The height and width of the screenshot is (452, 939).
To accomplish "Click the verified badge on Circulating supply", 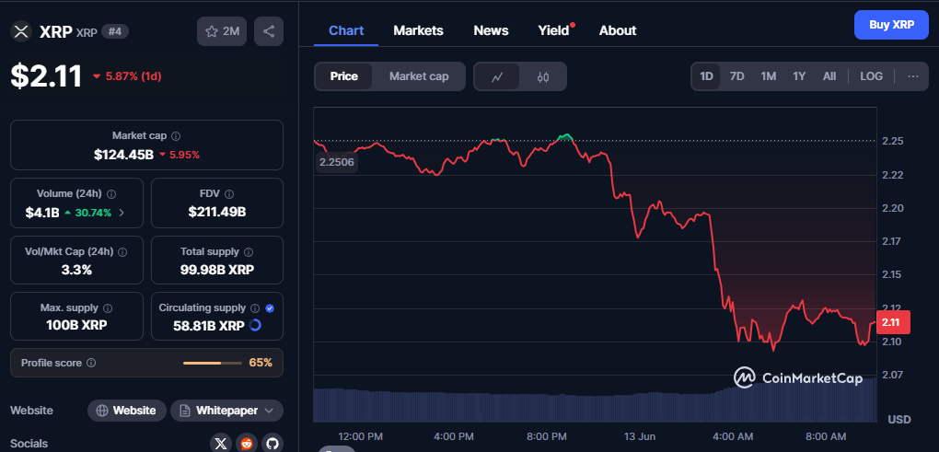I will pyautogui.click(x=270, y=308).
